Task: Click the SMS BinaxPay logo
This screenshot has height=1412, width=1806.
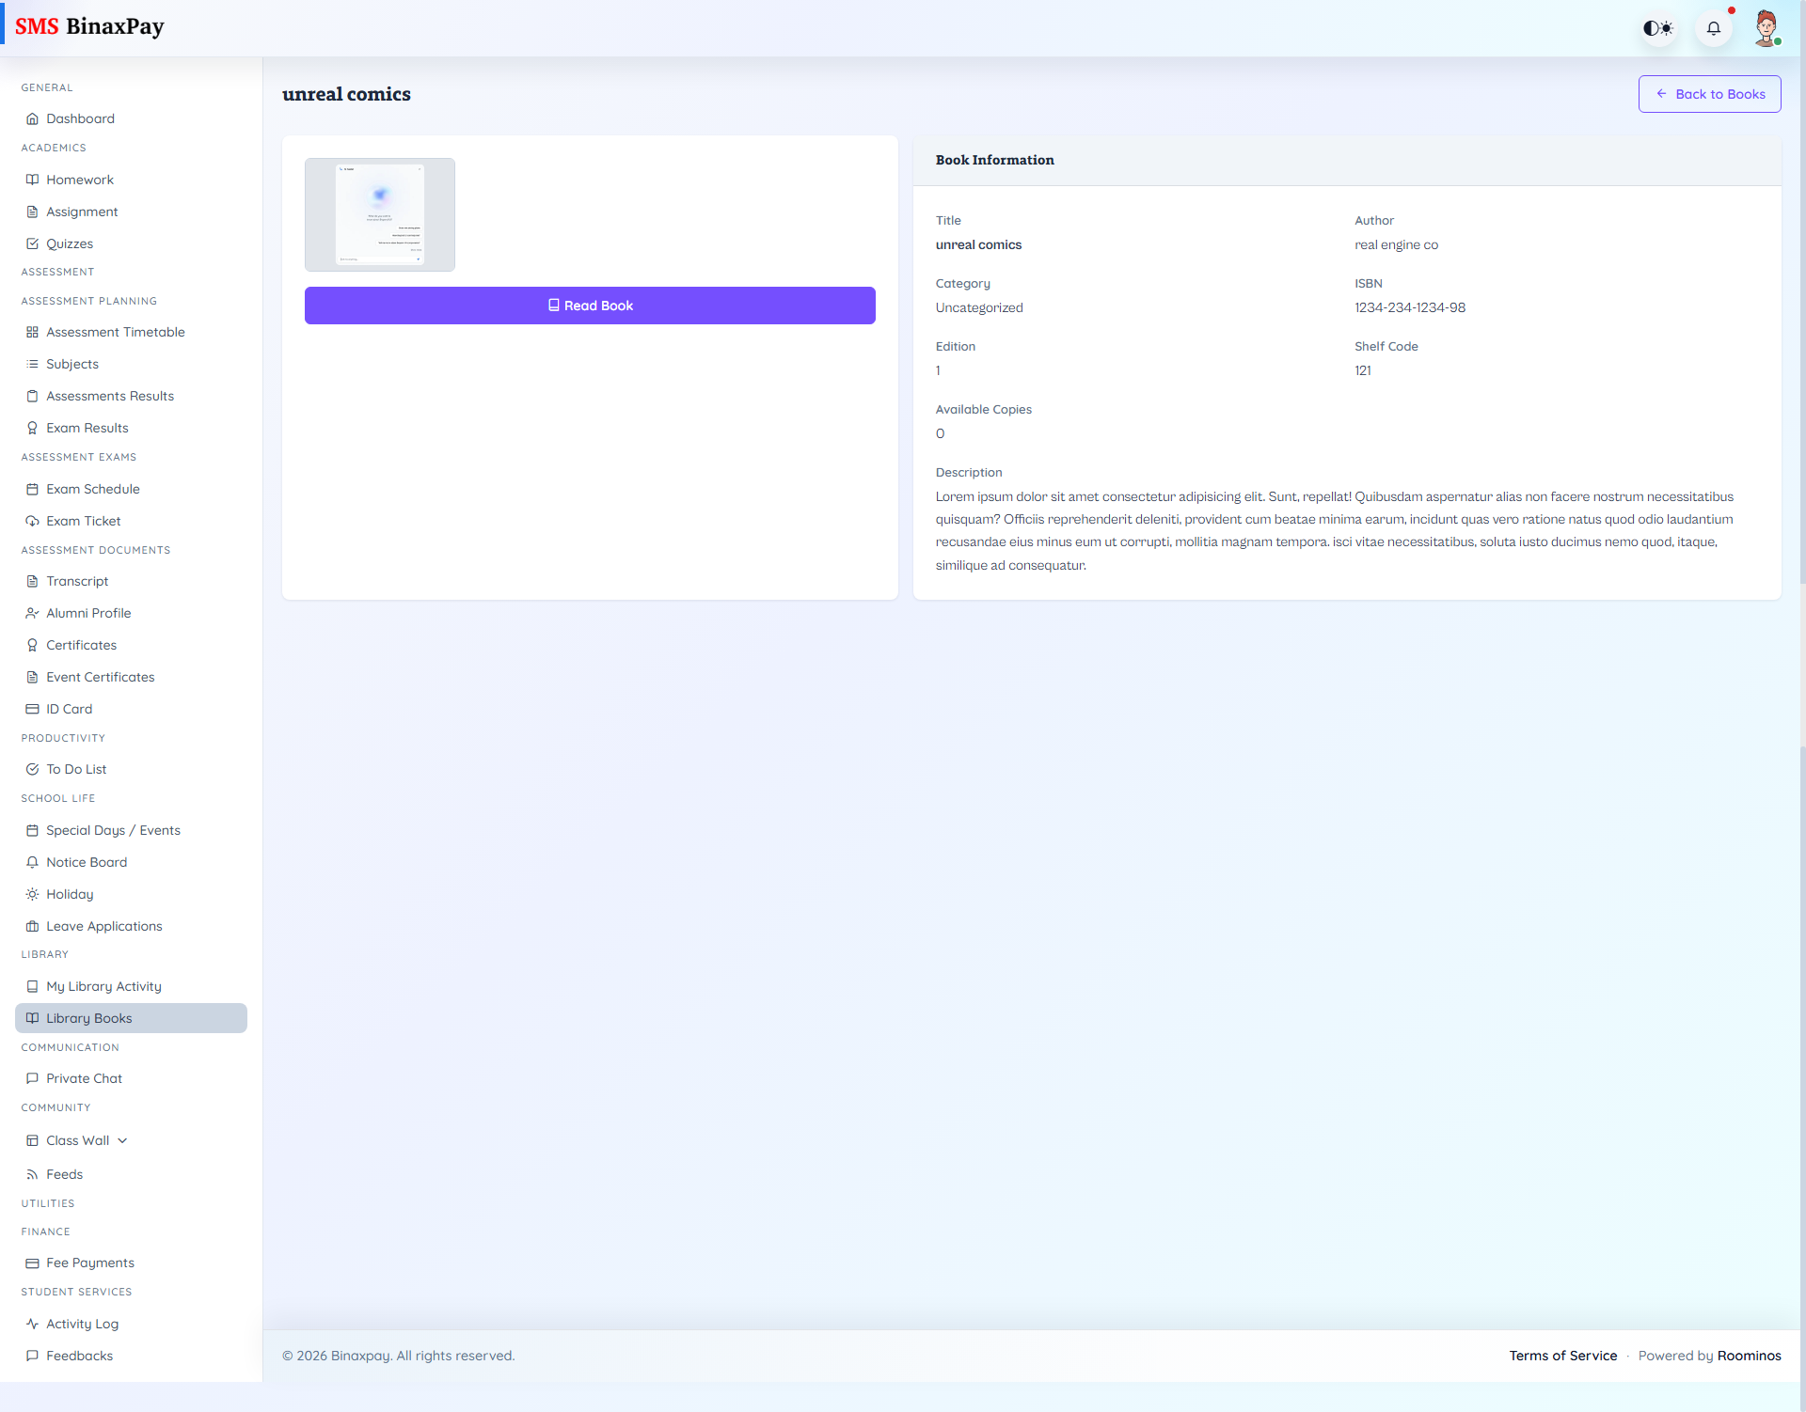Action: click(x=89, y=26)
